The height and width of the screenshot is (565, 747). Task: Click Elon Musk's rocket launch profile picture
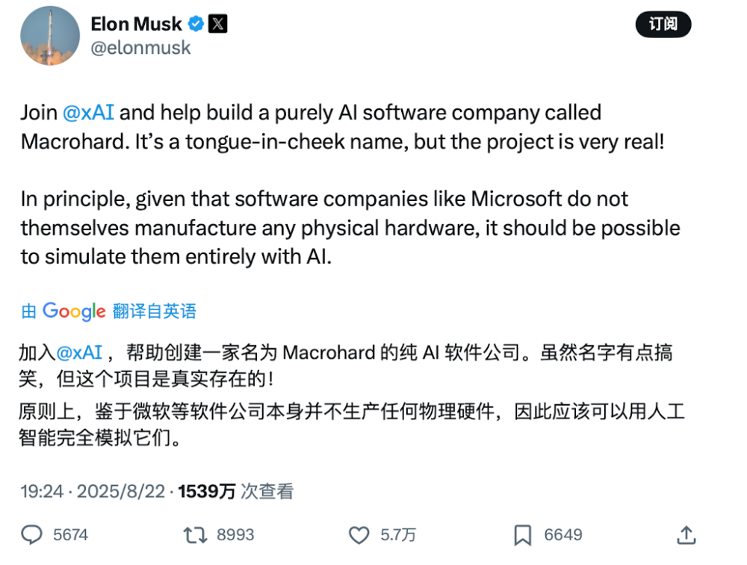49,36
